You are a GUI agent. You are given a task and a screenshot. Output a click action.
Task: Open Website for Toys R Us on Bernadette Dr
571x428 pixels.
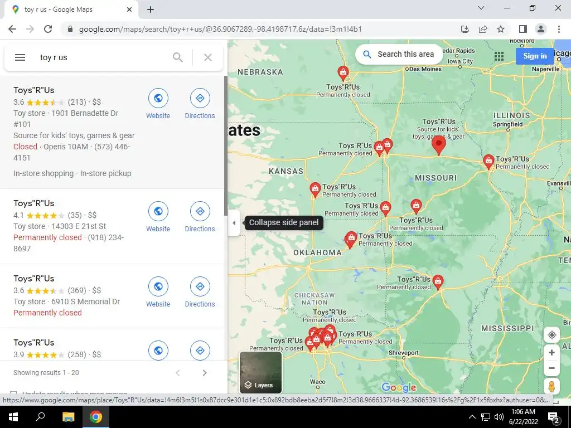coord(158,104)
